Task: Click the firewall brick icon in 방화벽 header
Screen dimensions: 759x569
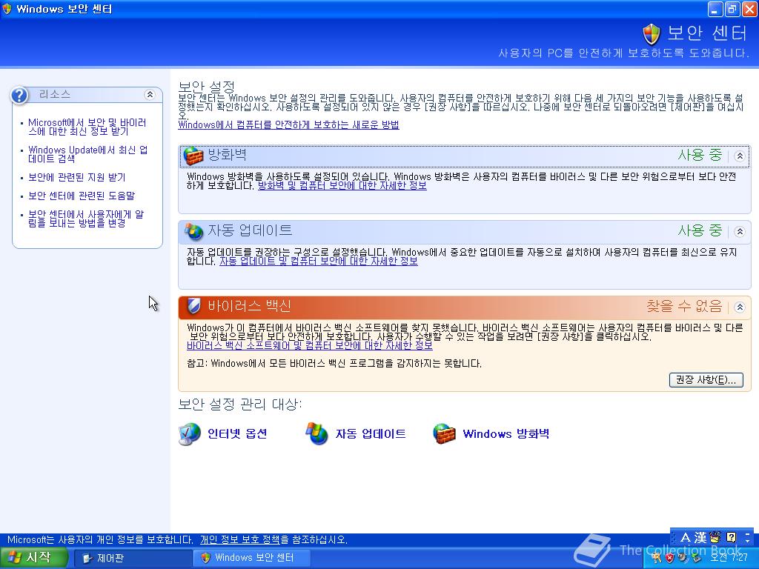Action: click(x=193, y=156)
